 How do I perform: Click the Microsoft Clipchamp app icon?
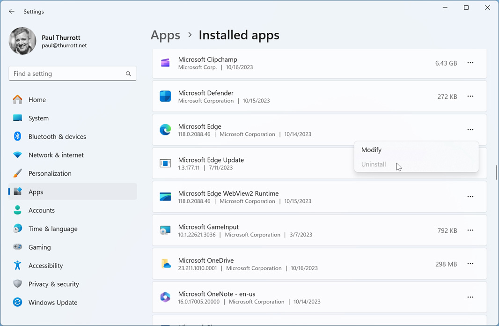click(165, 63)
